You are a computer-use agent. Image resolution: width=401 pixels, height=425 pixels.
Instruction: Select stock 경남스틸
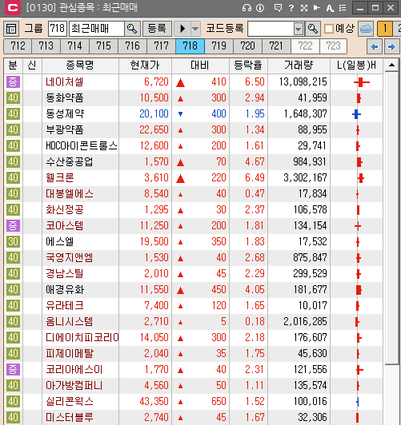[64, 273]
